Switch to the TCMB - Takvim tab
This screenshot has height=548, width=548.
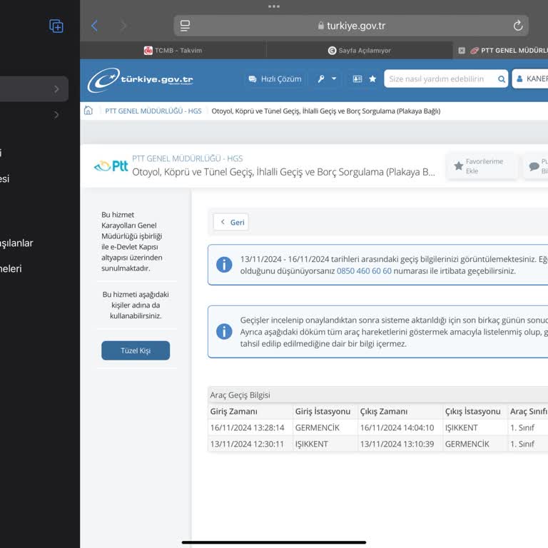(x=173, y=51)
